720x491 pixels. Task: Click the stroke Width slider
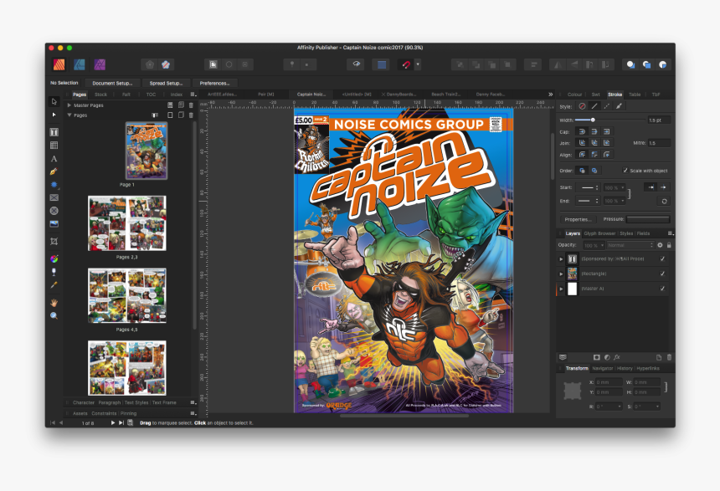pyautogui.click(x=609, y=120)
